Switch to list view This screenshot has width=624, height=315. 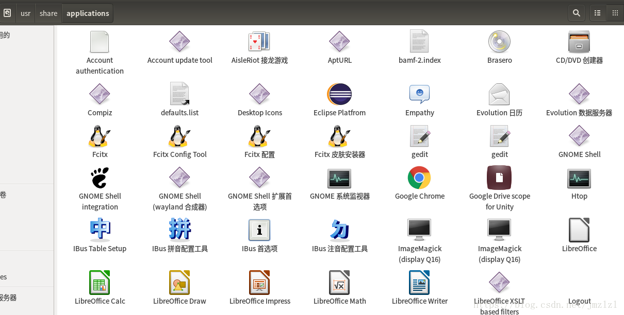[x=598, y=13]
